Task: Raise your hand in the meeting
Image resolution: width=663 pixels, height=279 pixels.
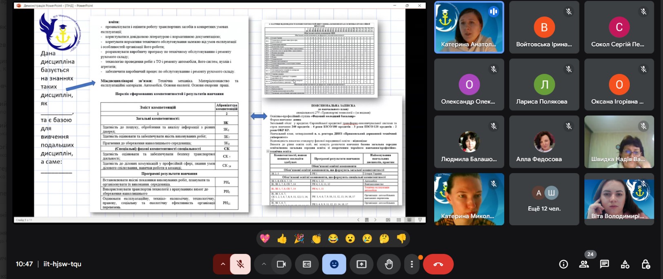Action: pyautogui.click(x=388, y=264)
